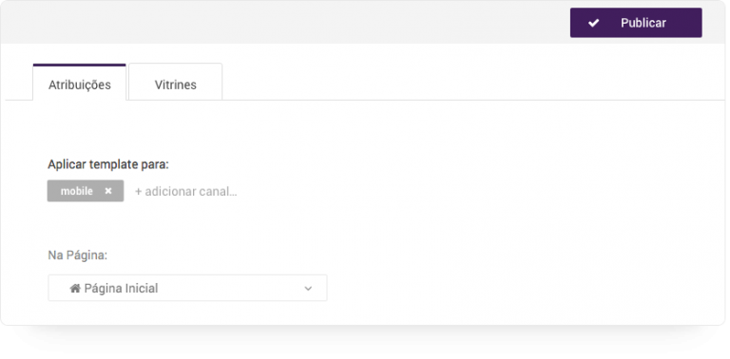Click the home icon beside Página Inicial

75,289
